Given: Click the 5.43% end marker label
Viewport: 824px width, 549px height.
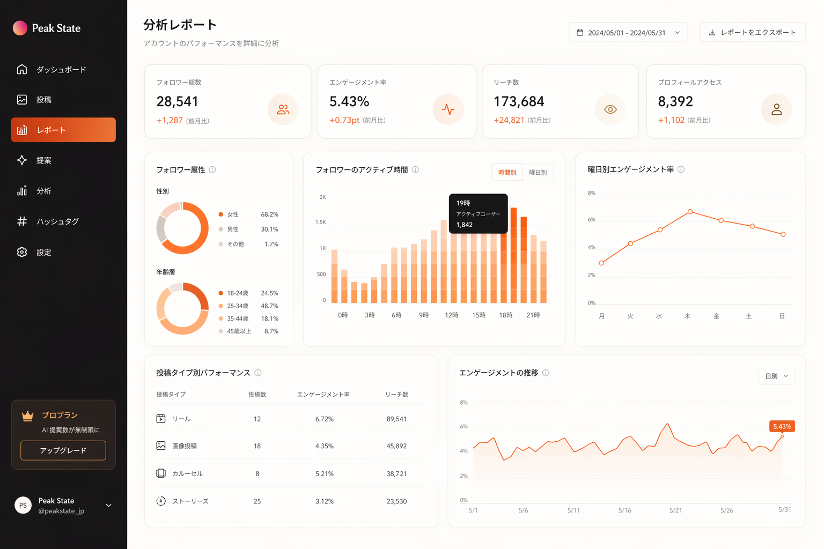Looking at the screenshot, I should (x=782, y=426).
